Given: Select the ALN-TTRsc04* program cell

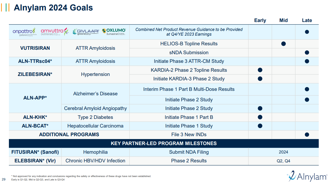Looking at the screenshot, I should 35,61.
